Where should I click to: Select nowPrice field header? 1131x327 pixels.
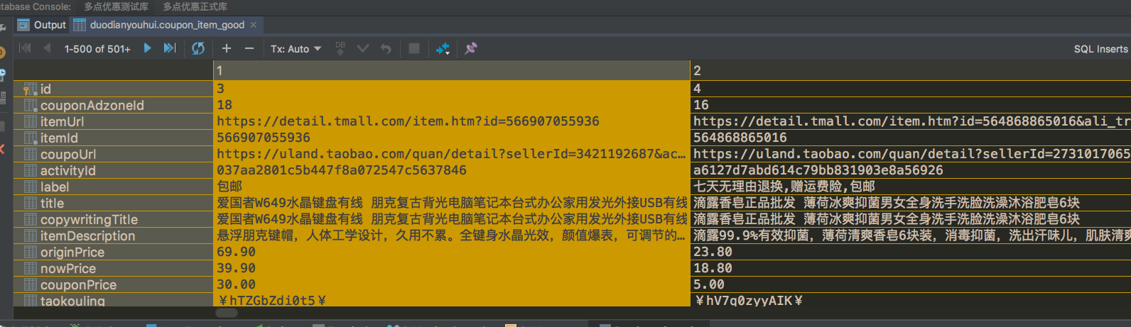pyautogui.click(x=114, y=268)
